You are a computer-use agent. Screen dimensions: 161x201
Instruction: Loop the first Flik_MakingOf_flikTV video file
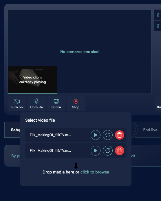(x=108, y=135)
